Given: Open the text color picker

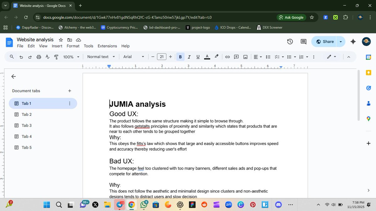Looking at the screenshot, I should click(x=207, y=57).
